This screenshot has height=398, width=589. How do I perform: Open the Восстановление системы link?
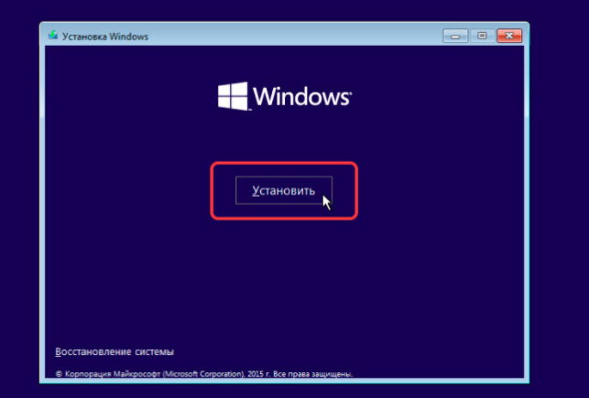115,352
